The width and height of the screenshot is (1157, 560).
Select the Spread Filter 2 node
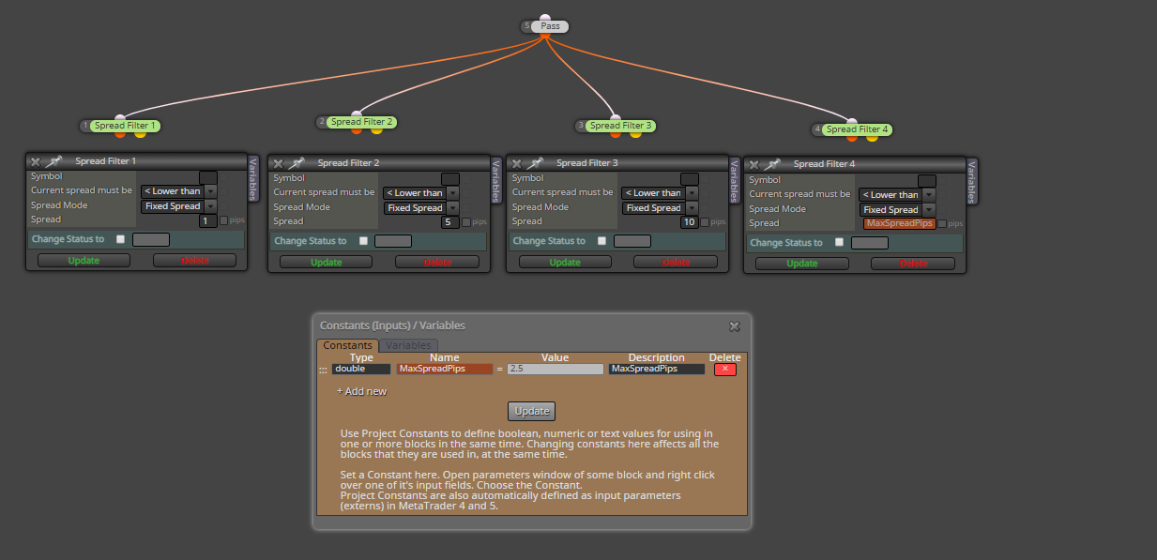362,122
